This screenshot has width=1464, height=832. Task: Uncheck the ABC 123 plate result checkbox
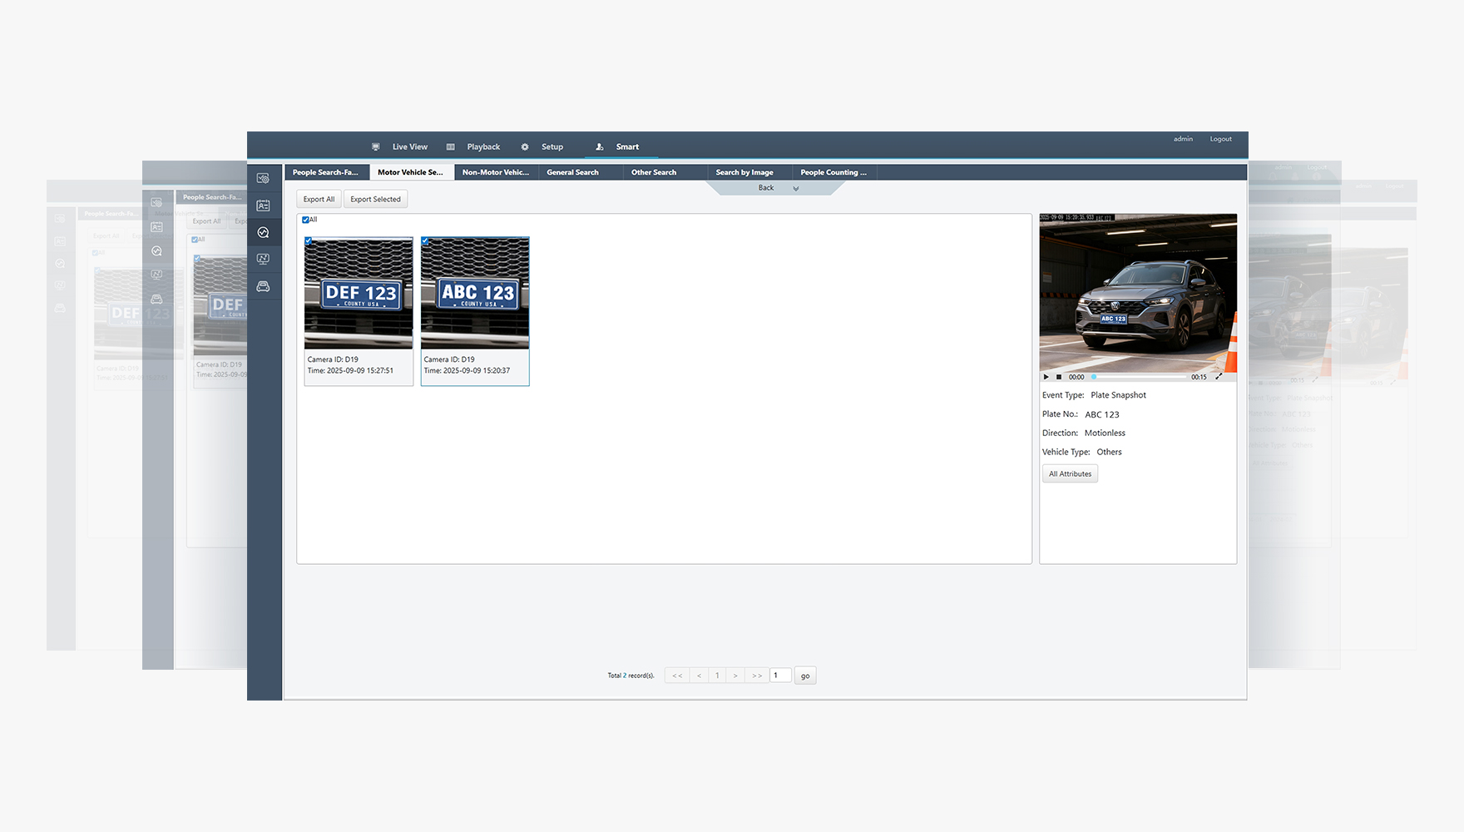click(x=425, y=241)
